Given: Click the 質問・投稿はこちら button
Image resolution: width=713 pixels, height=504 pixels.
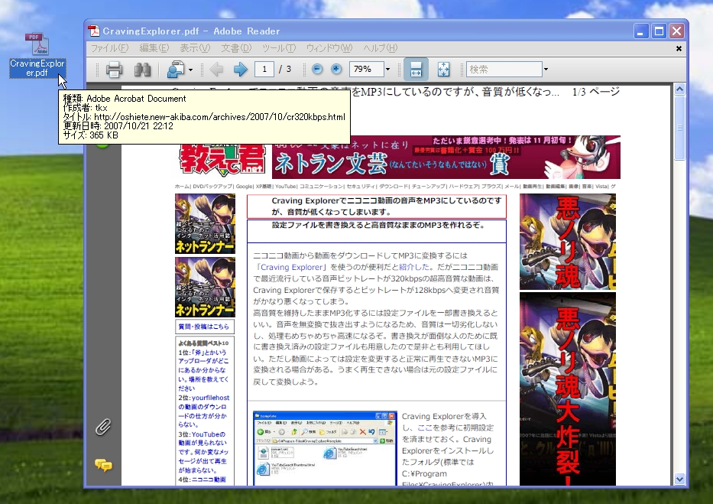Looking at the screenshot, I should tap(205, 327).
